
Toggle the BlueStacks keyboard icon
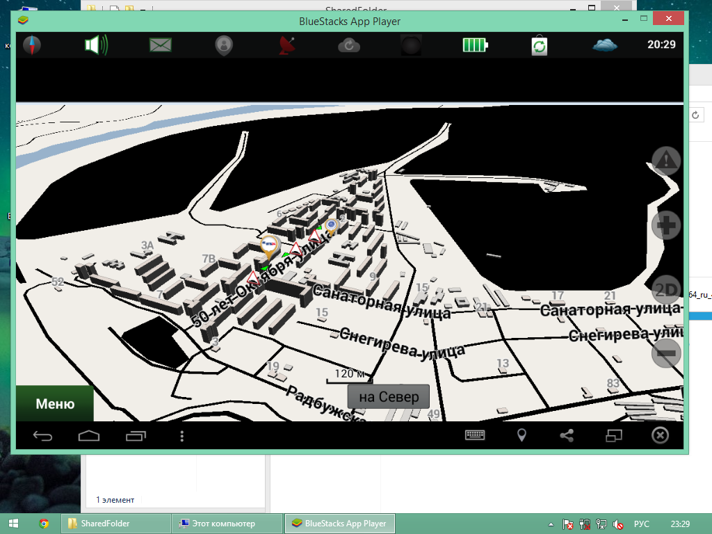coord(476,435)
